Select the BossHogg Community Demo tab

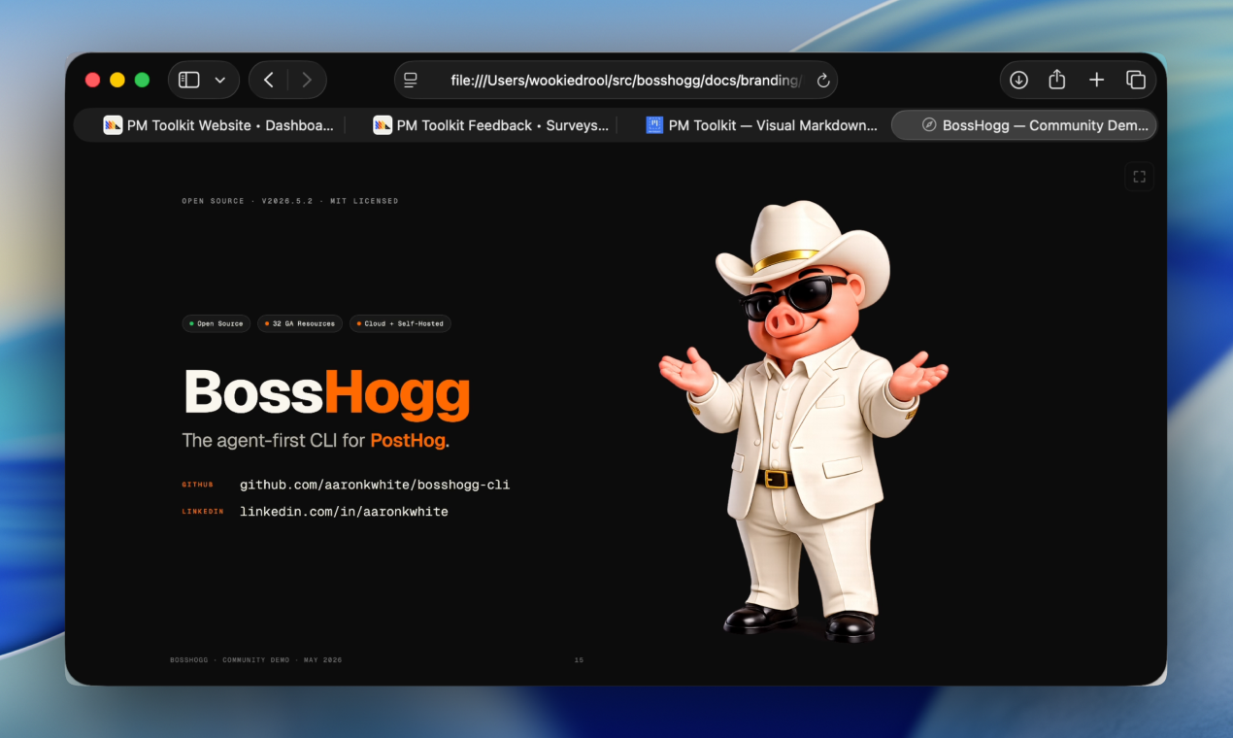(x=1024, y=125)
